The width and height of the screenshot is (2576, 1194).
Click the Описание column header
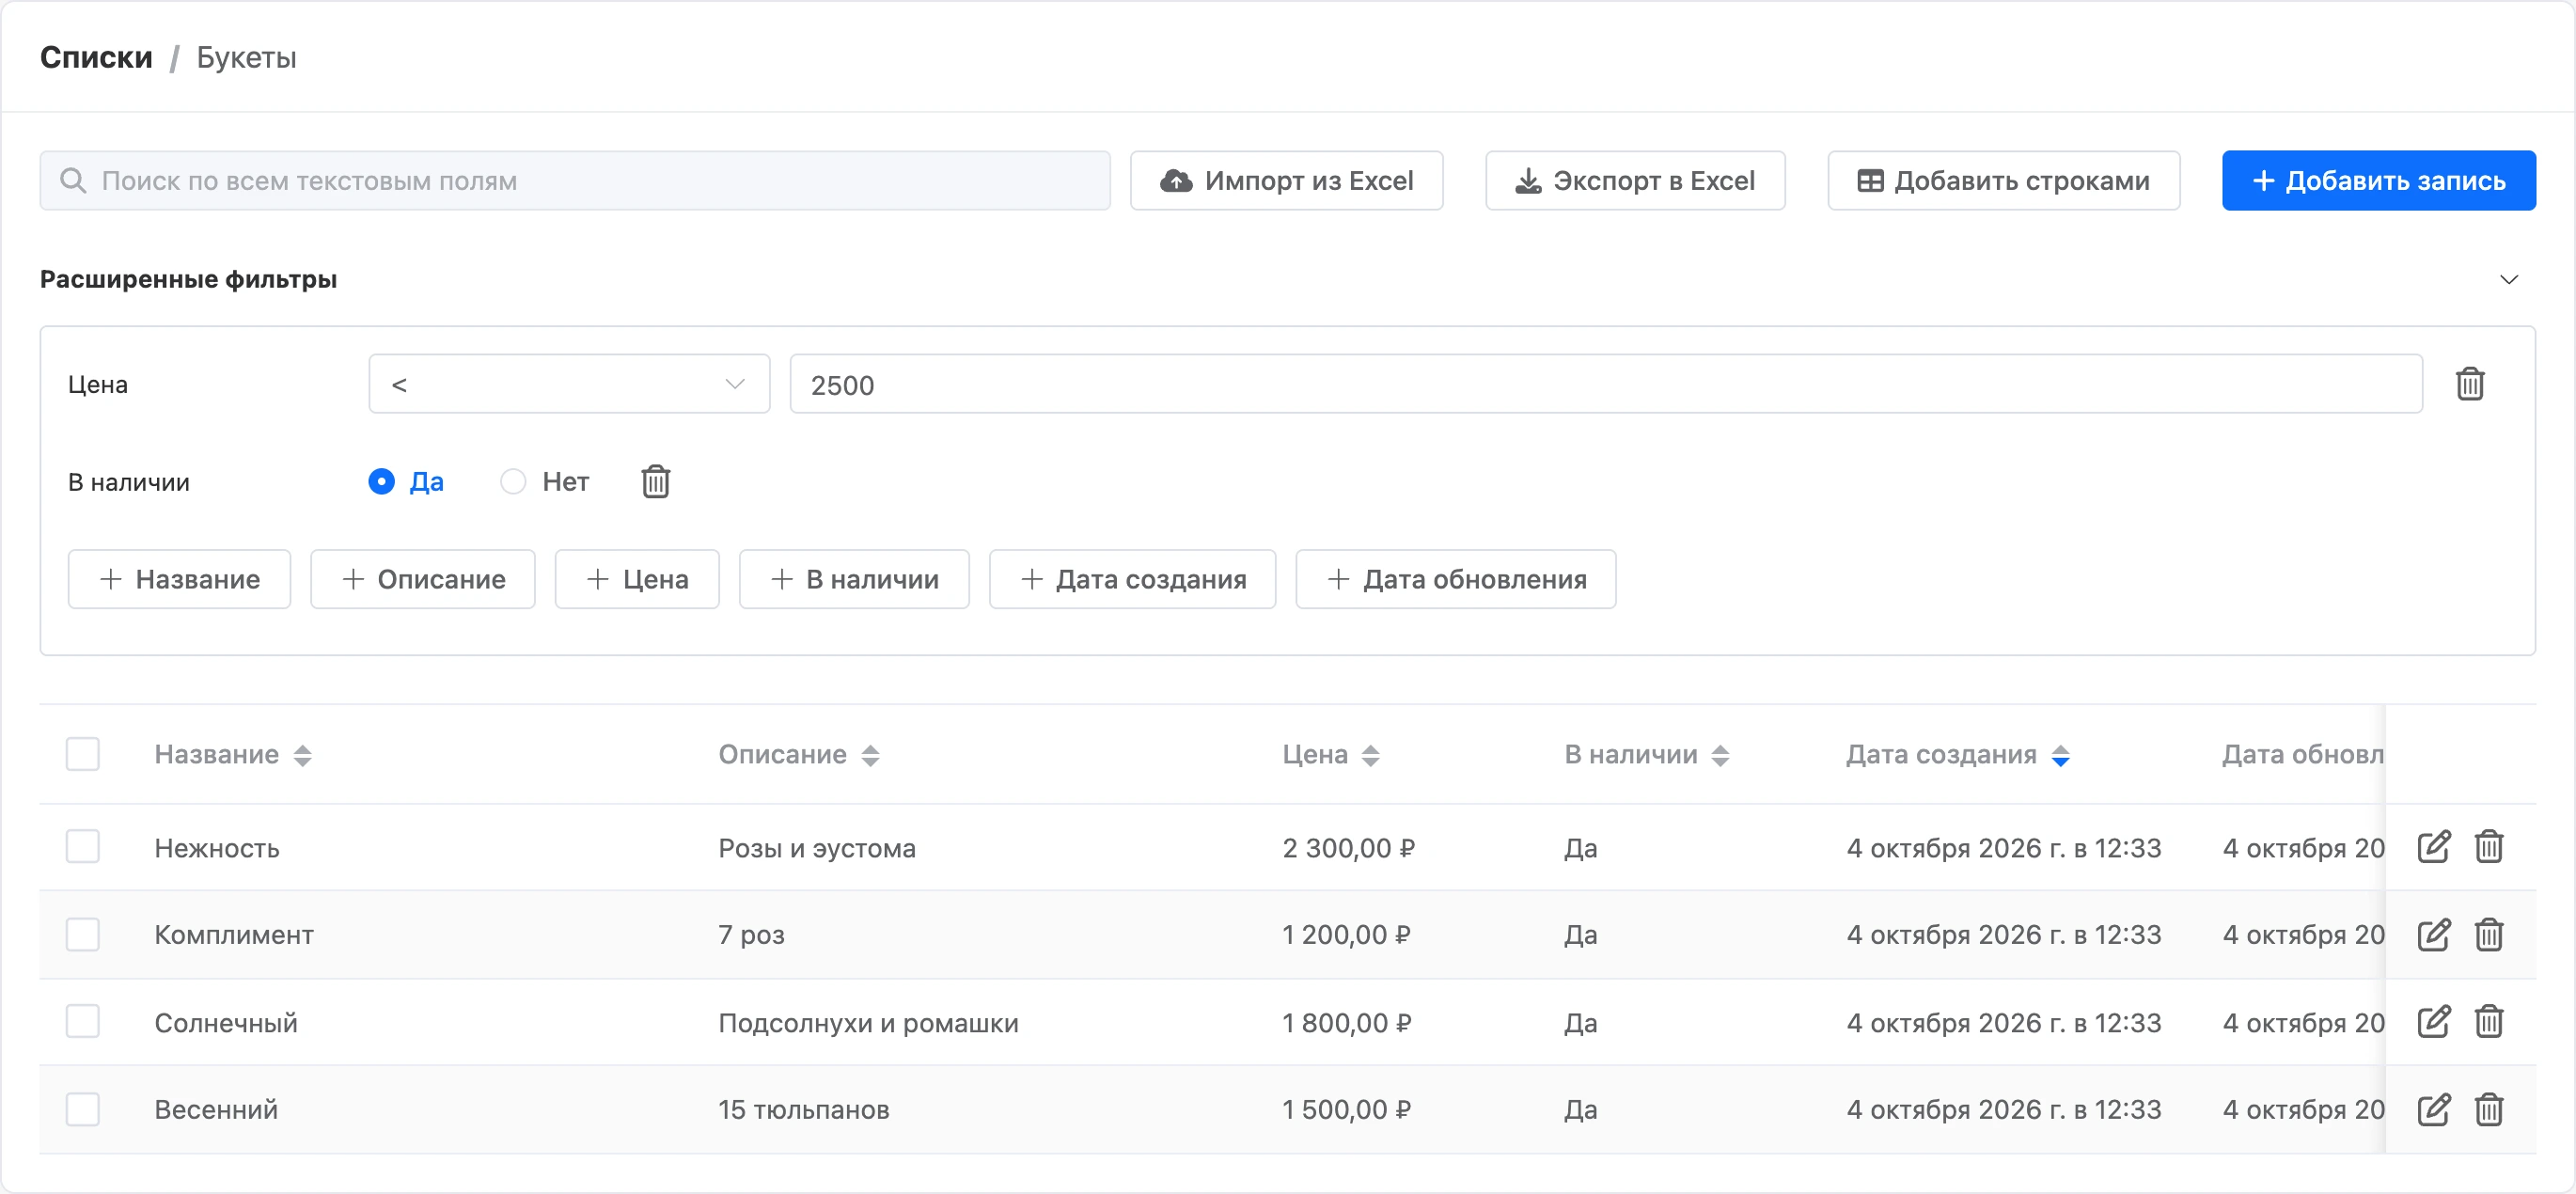pyautogui.click(x=782, y=754)
